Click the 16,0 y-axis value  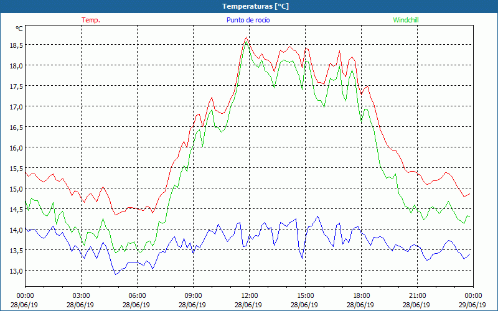coord(16,148)
